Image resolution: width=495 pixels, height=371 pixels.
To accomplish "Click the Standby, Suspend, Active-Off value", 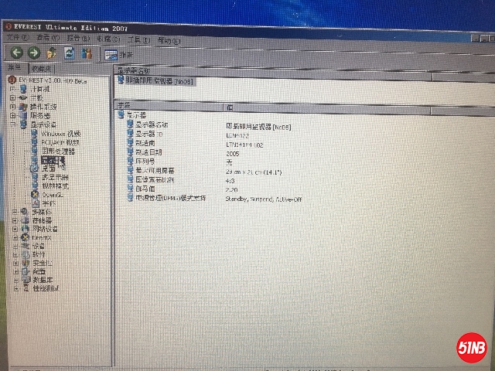I will pyautogui.click(x=264, y=199).
